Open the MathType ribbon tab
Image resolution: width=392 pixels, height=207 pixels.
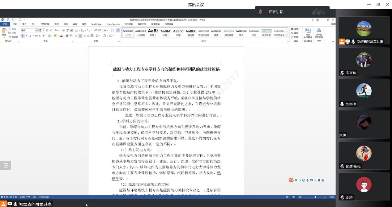pos(96,24)
